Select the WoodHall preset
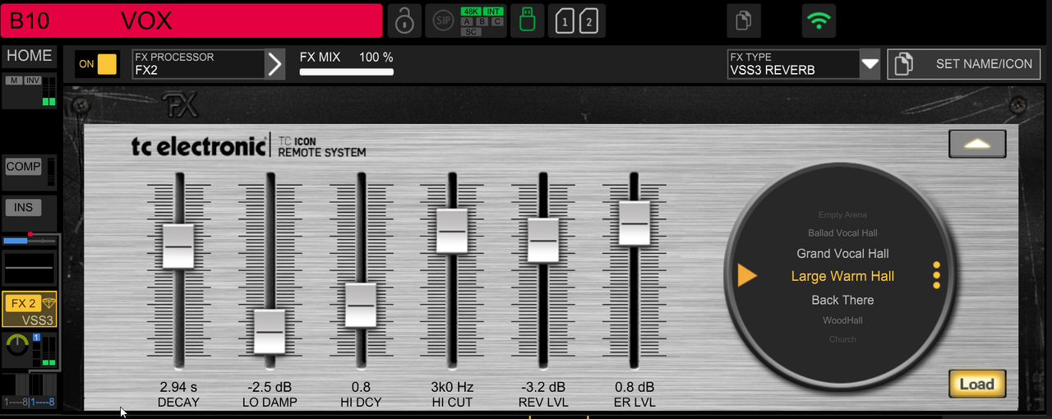 842,320
